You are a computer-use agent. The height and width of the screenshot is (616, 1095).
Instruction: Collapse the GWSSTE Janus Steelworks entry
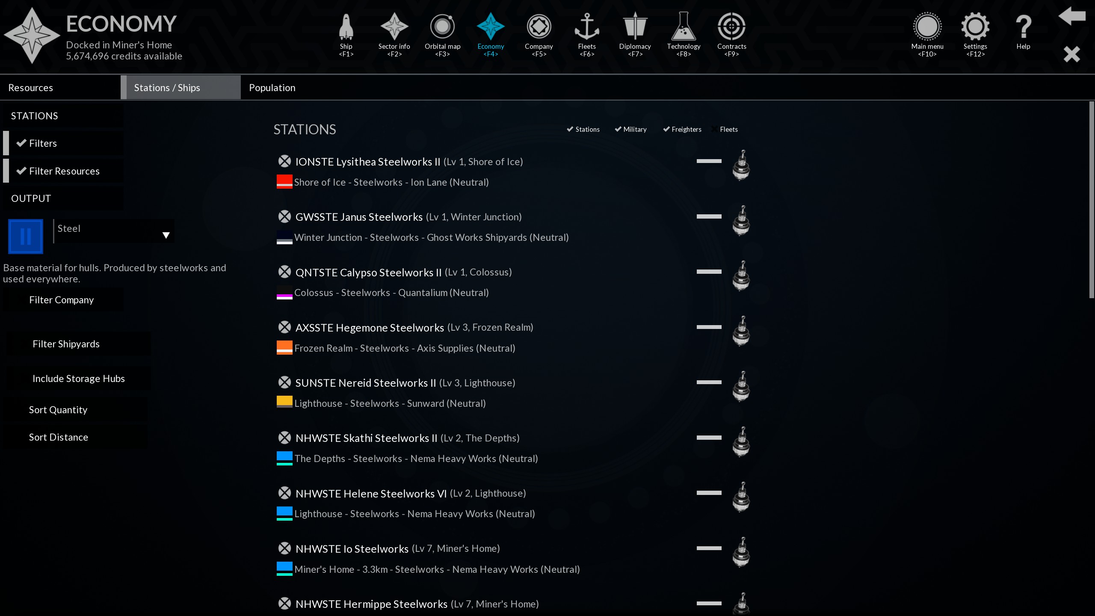coord(709,216)
